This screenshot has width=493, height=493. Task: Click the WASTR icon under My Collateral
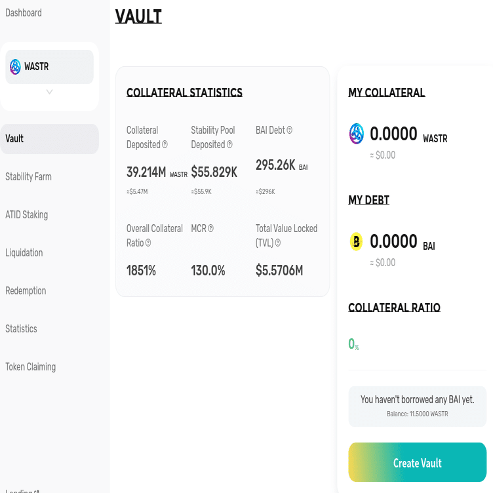356,134
